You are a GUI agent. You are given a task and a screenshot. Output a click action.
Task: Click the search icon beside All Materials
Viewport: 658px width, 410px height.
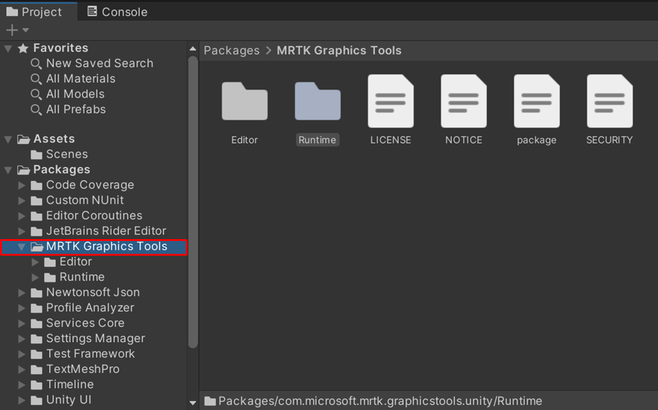pos(36,79)
